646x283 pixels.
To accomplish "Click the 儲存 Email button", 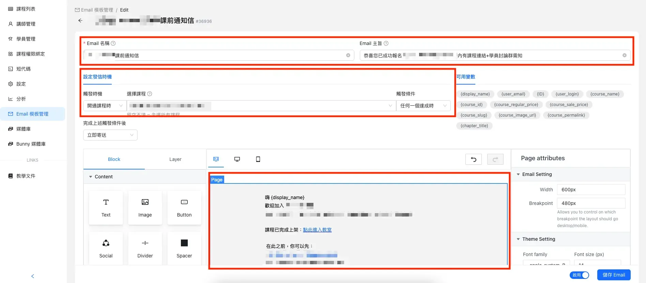I will (614, 275).
